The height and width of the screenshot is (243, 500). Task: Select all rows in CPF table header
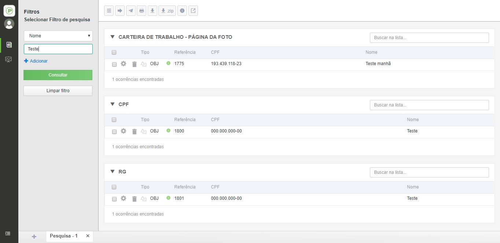(x=114, y=120)
